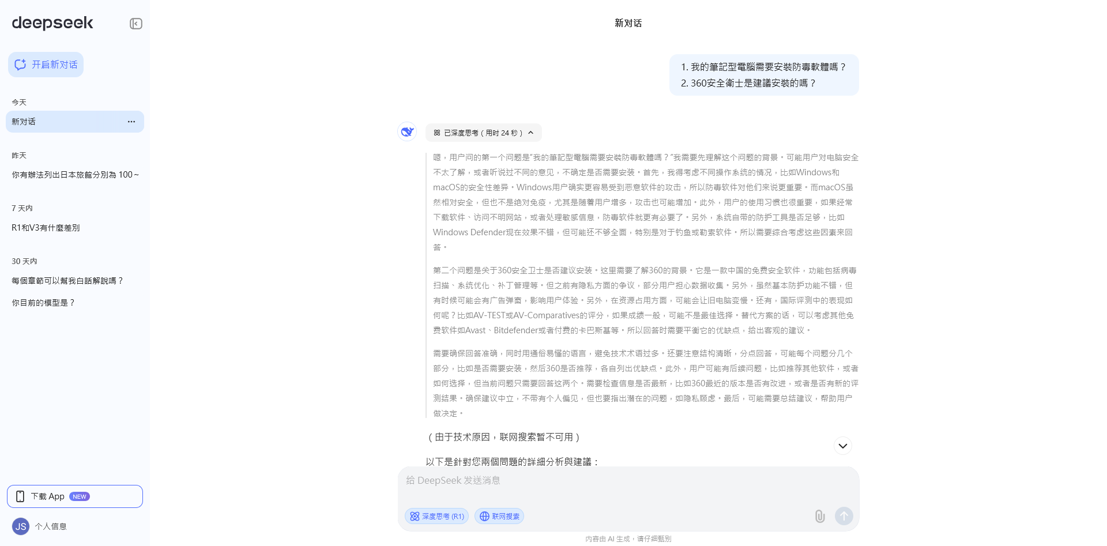Open the chat 你目前的模型是

coord(75,303)
